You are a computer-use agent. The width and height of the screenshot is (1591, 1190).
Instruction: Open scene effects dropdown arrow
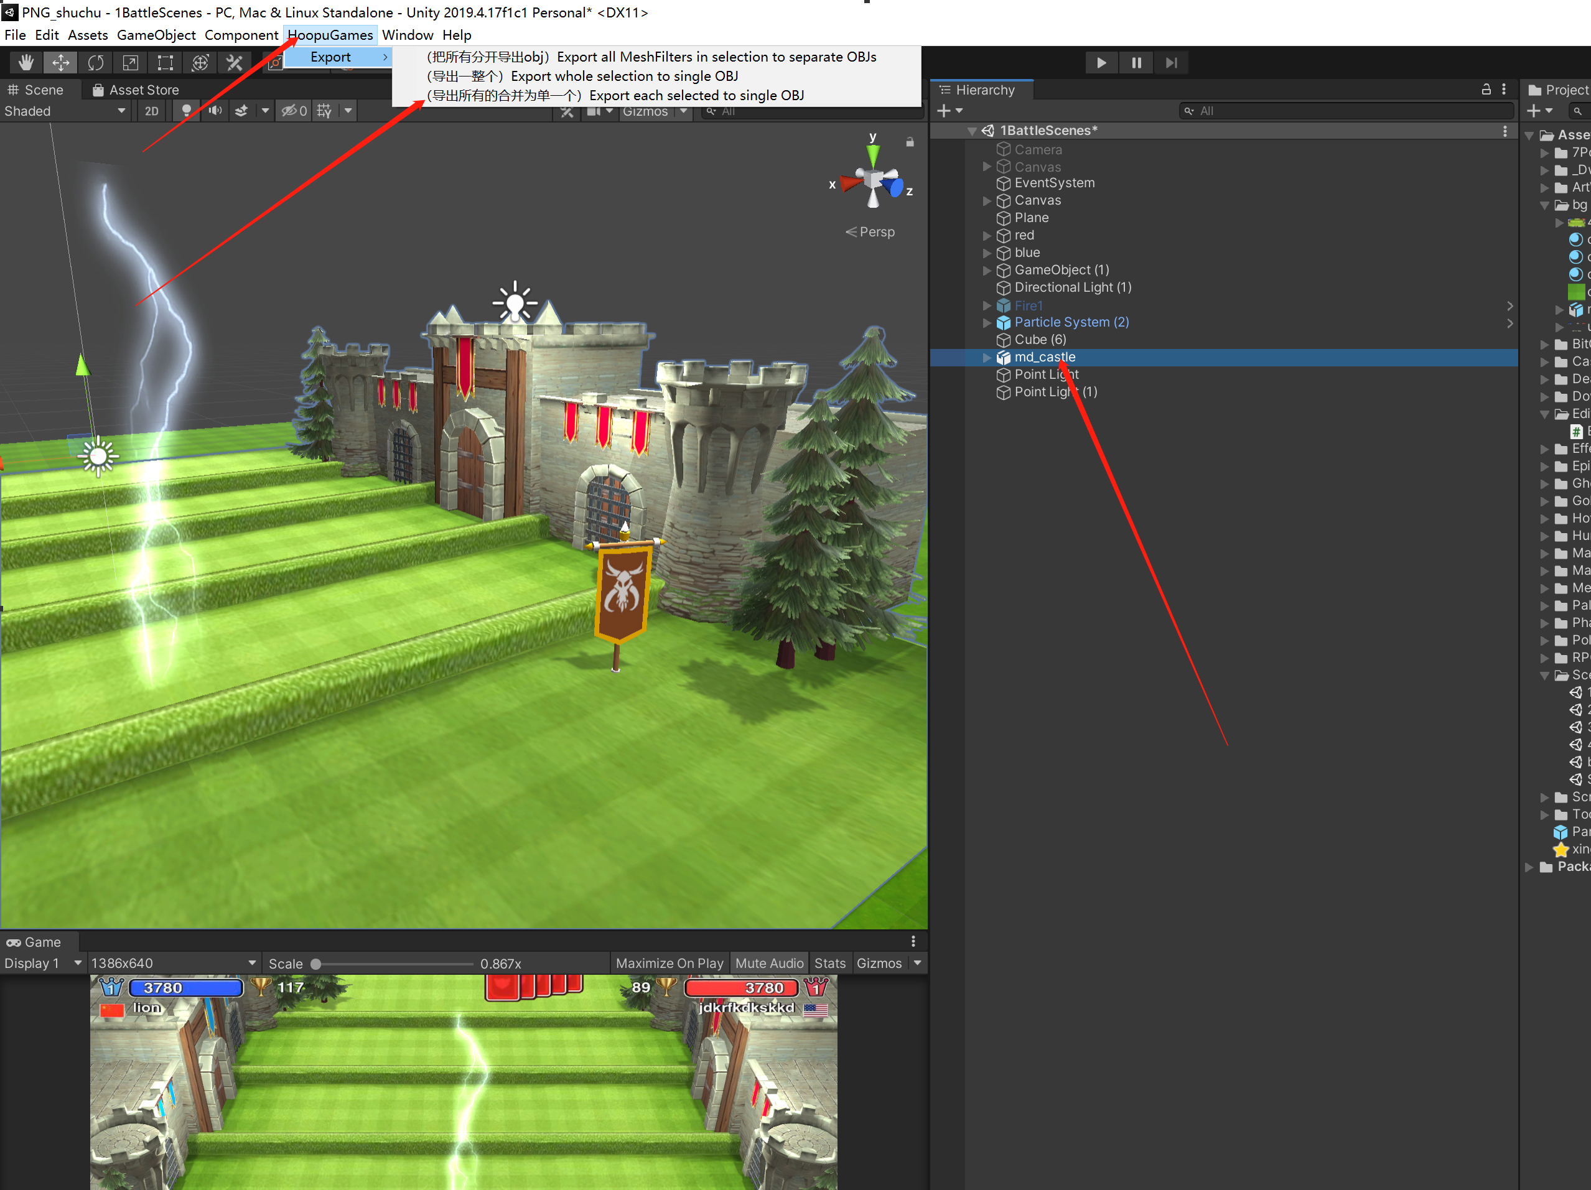pyautogui.click(x=264, y=111)
